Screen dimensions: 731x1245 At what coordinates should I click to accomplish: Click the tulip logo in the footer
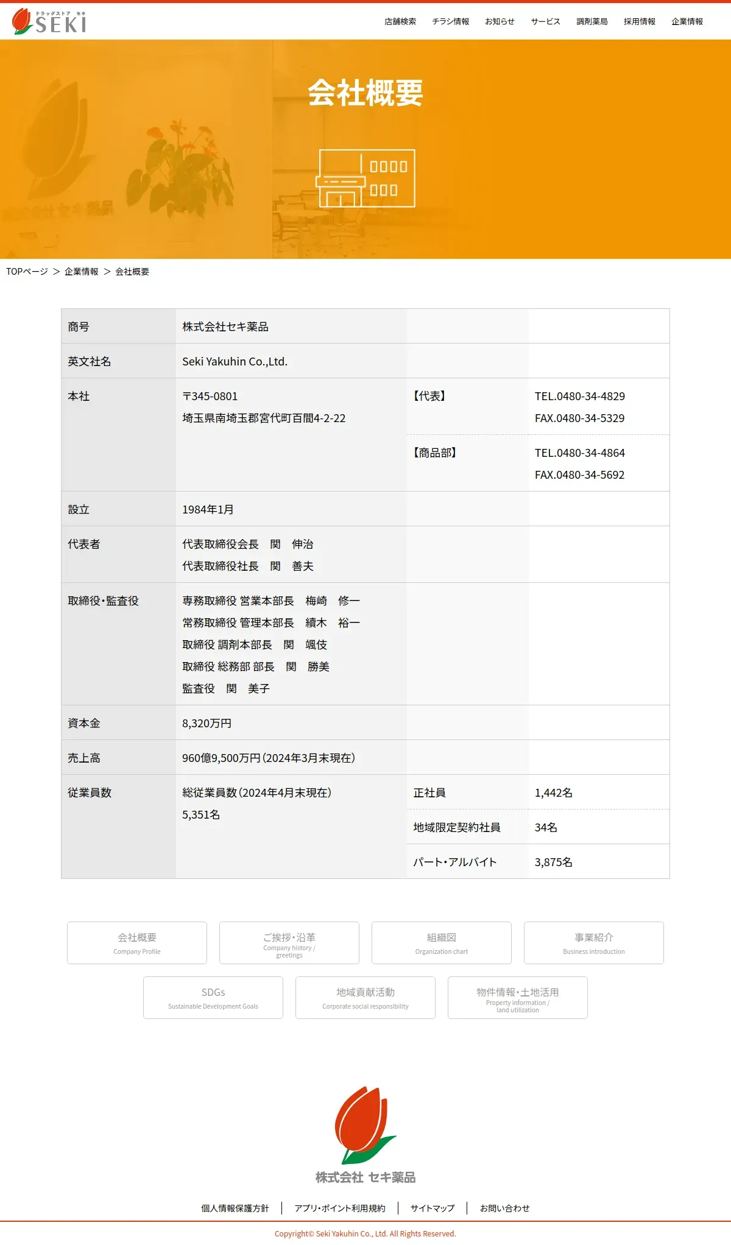(365, 1125)
